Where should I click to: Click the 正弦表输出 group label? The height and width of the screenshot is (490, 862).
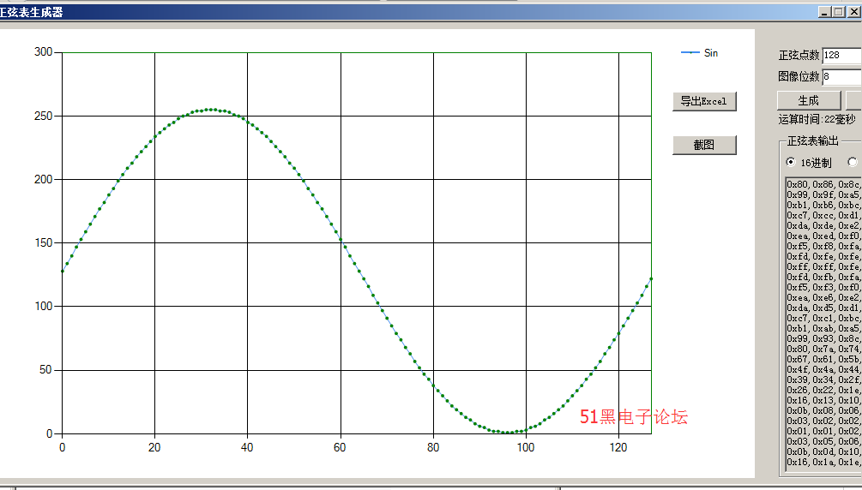[813, 141]
